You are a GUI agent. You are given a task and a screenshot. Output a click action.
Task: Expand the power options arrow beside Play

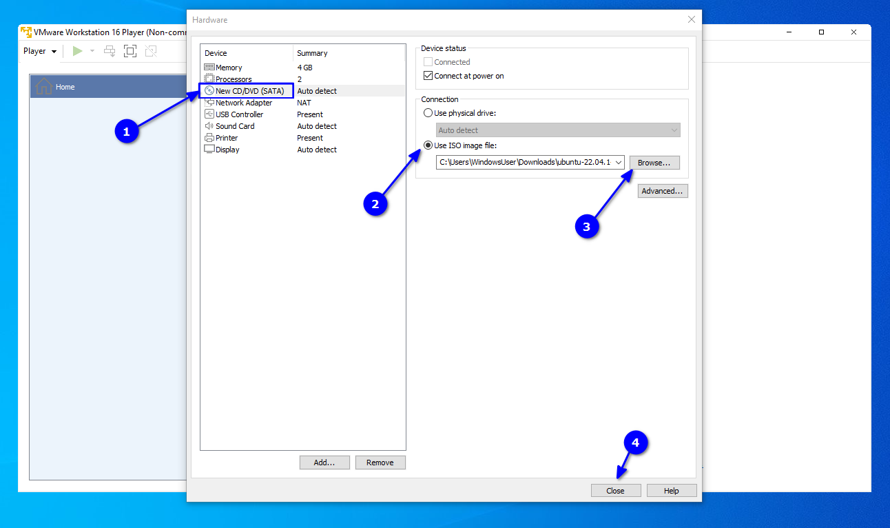click(92, 51)
